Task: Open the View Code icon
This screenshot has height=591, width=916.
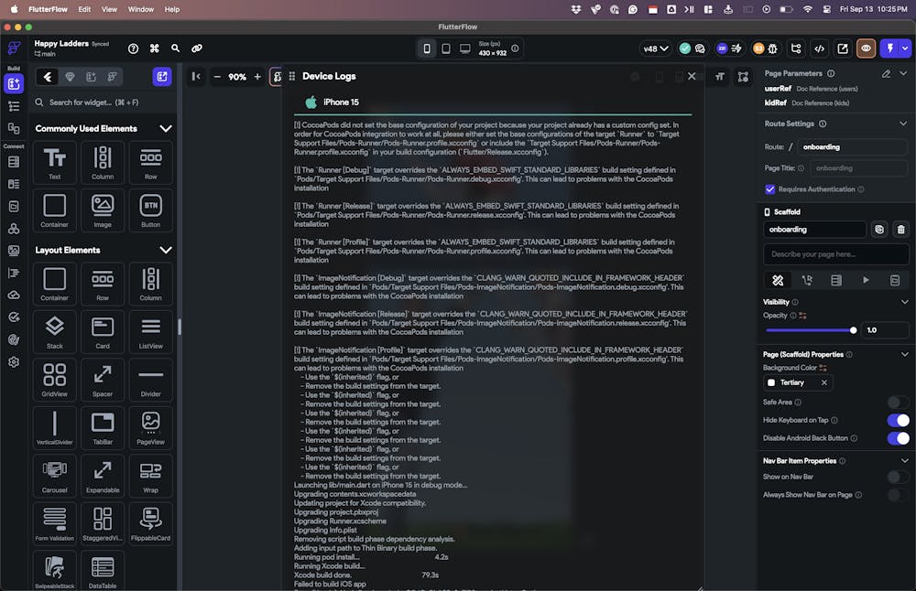Action: pos(819,48)
